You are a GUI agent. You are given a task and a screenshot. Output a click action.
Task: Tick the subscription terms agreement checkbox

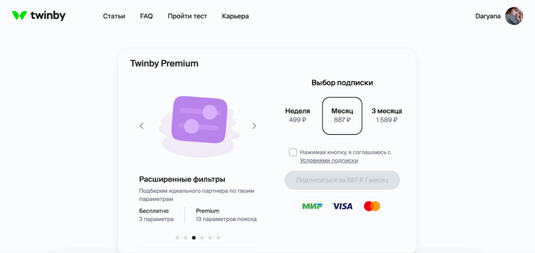(293, 152)
